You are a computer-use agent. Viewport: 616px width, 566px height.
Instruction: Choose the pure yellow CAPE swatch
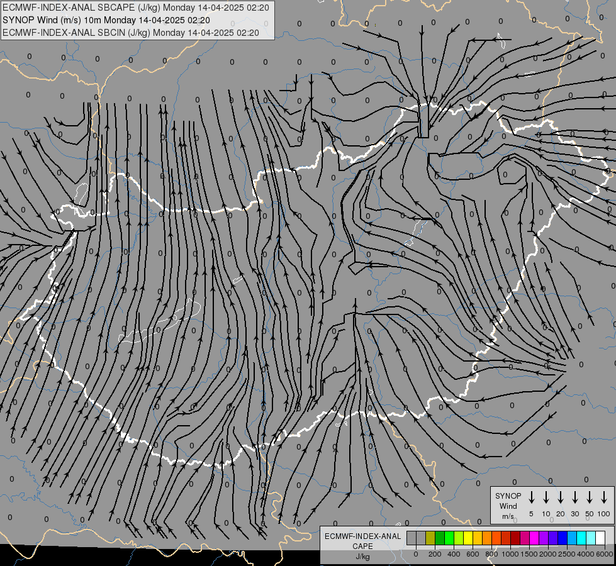click(x=468, y=538)
